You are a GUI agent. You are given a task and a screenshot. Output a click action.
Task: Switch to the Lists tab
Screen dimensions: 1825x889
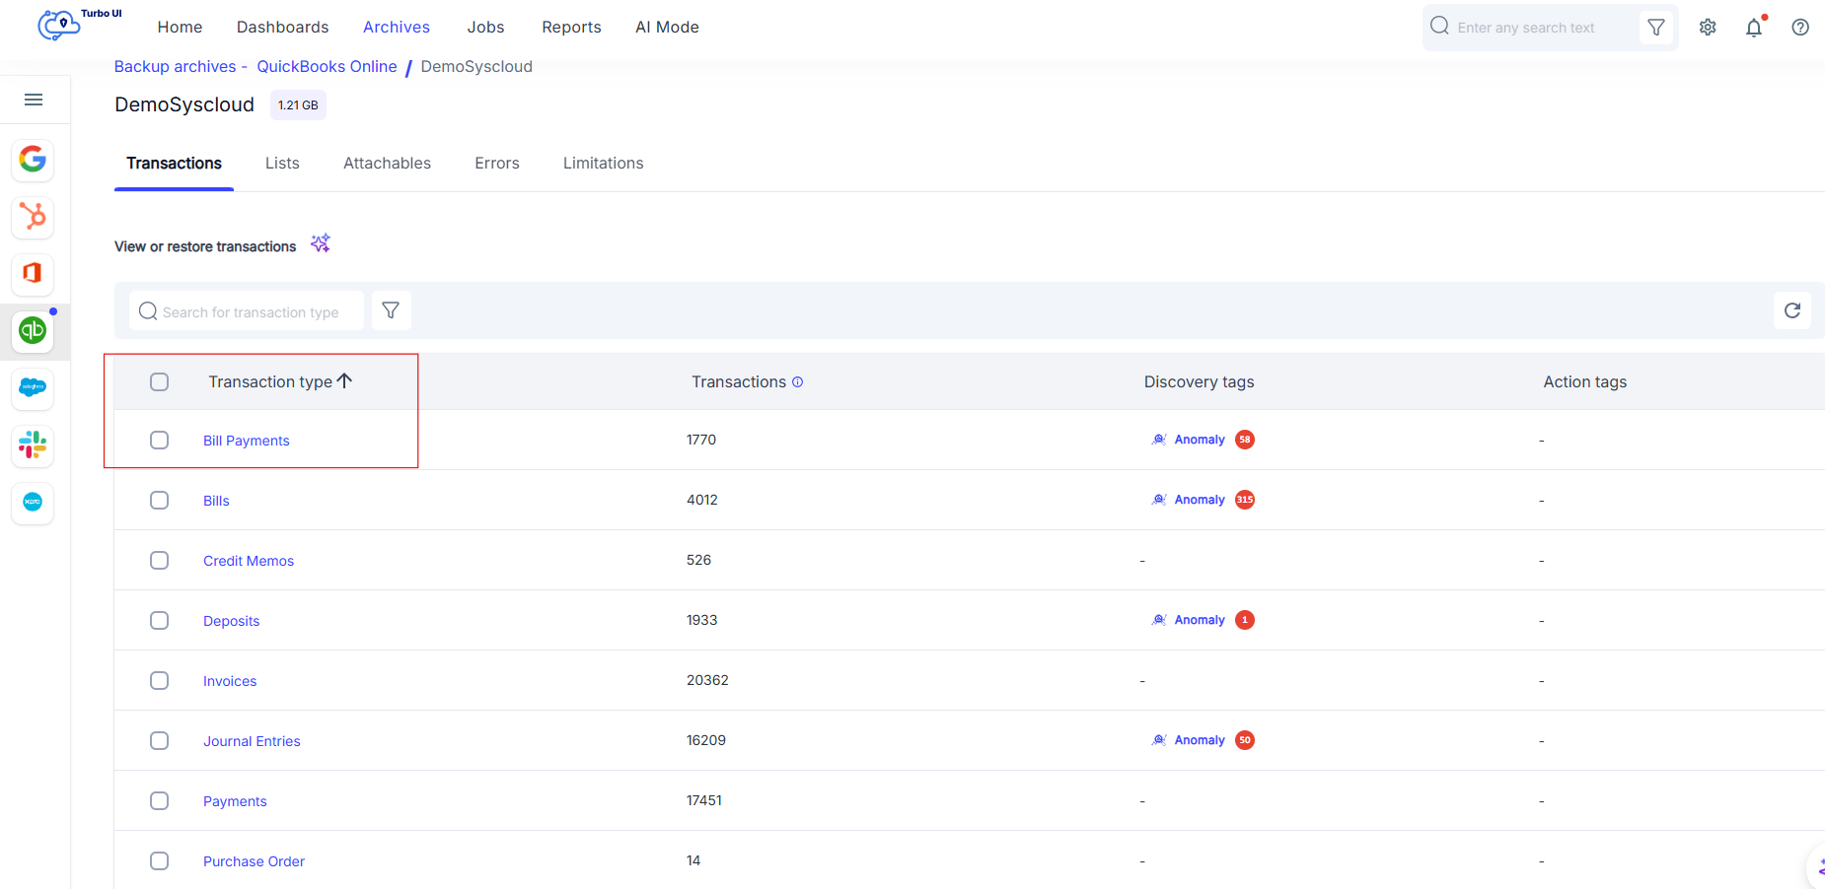click(x=282, y=164)
